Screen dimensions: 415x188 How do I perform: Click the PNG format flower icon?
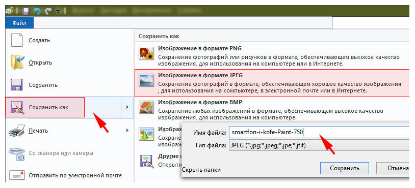point(146,54)
